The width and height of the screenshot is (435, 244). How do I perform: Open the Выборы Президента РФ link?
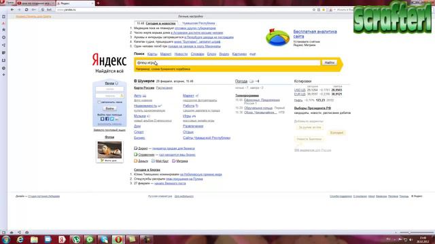coord(313,108)
